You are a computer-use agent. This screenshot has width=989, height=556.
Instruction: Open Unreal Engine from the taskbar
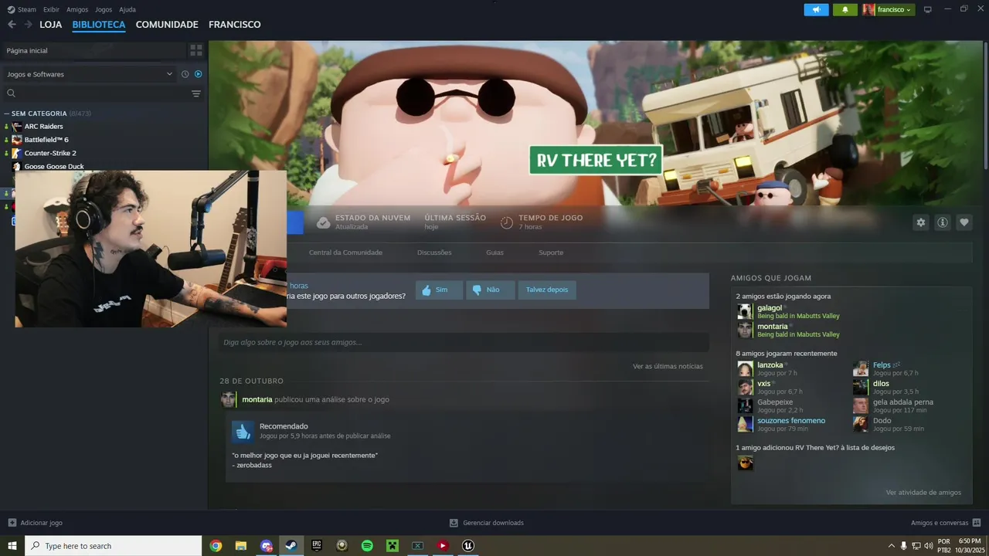click(x=468, y=546)
